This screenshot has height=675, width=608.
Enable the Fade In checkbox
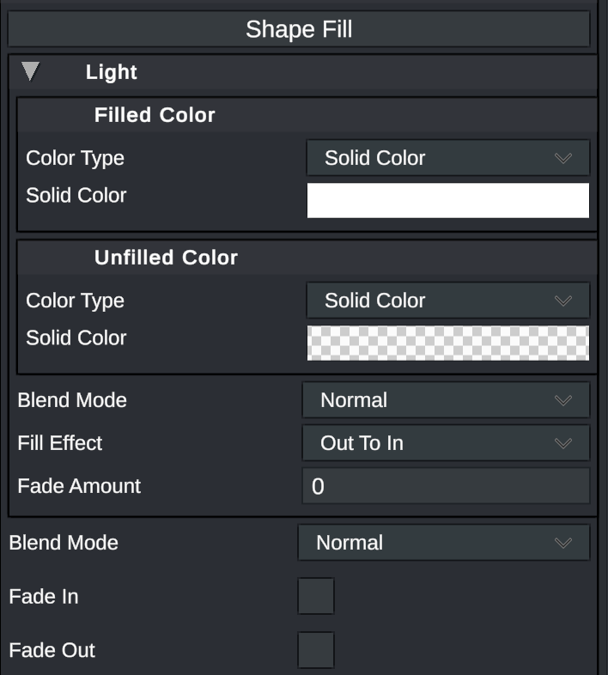[x=316, y=596]
